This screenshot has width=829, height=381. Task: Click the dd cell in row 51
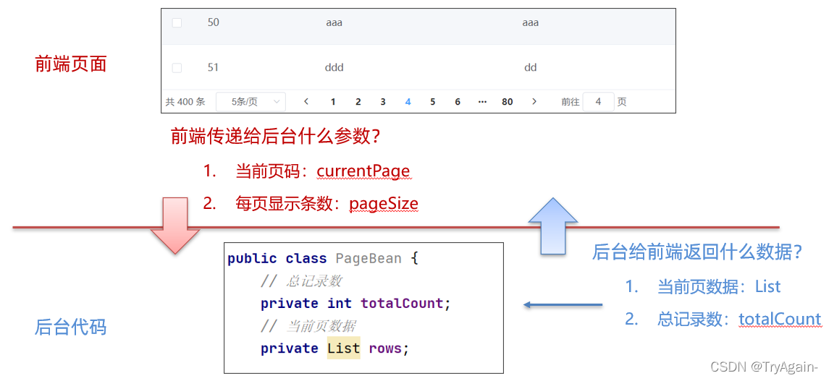click(x=530, y=68)
